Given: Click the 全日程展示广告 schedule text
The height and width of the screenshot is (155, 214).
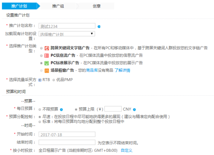Looking at the screenshot, I should coord(52,151).
